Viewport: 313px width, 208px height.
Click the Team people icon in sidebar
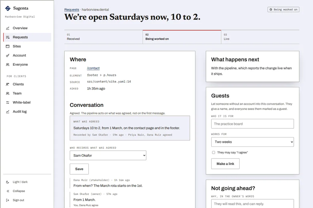(8, 93)
